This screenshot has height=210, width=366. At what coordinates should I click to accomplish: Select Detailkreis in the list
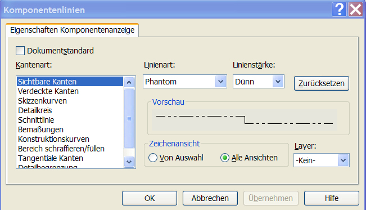(70, 110)
